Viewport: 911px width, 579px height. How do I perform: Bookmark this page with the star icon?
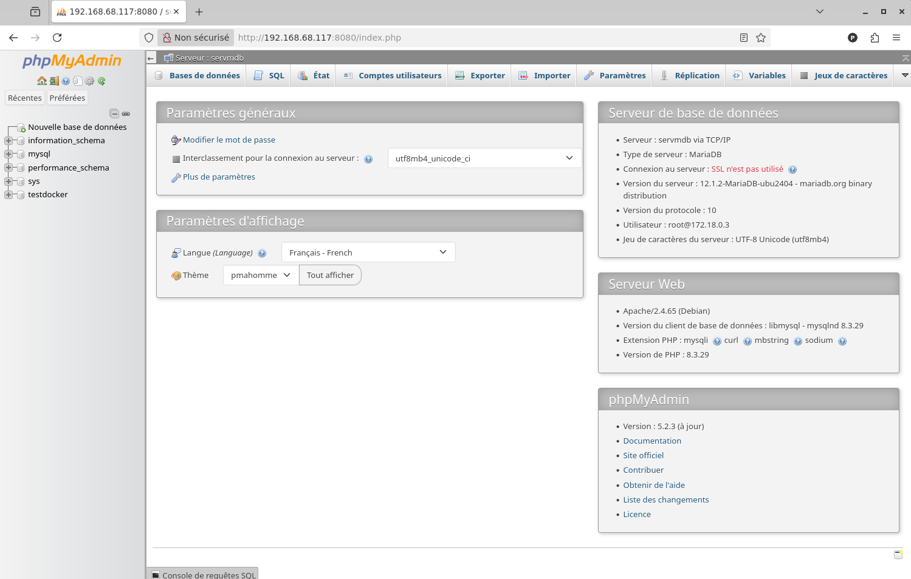click(761, 38)
